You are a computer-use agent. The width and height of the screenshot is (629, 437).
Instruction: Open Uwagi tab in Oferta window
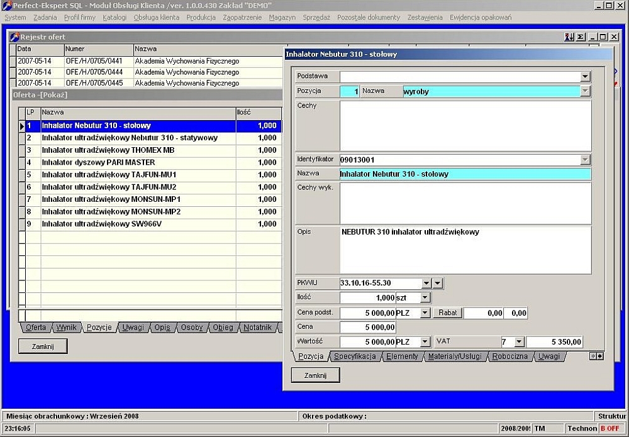click(133, 328)
